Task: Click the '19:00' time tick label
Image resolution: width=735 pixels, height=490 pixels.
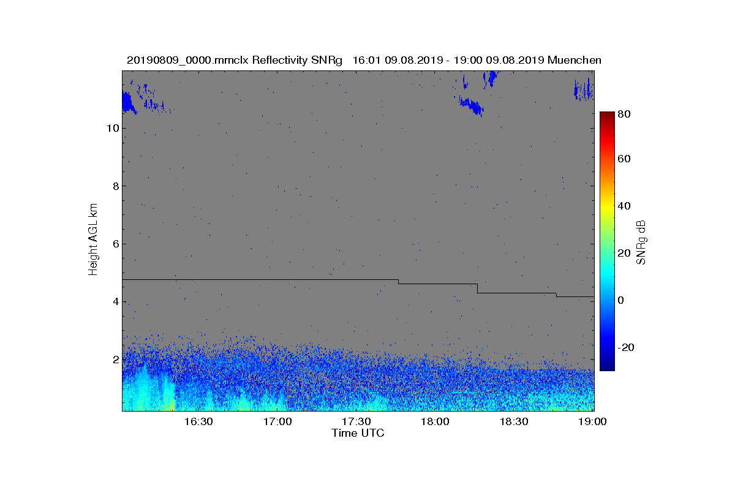Action: point(593,422)
